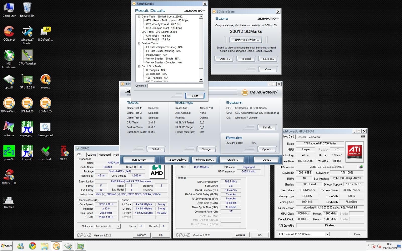Collapse the Feature Tests tree node
This screenshot has width=402, height=251.
click(x=139, y=43)
